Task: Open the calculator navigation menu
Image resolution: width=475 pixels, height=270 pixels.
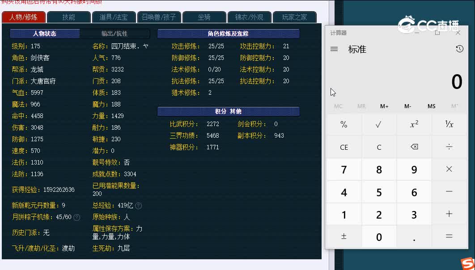Action: coord(334,50)
